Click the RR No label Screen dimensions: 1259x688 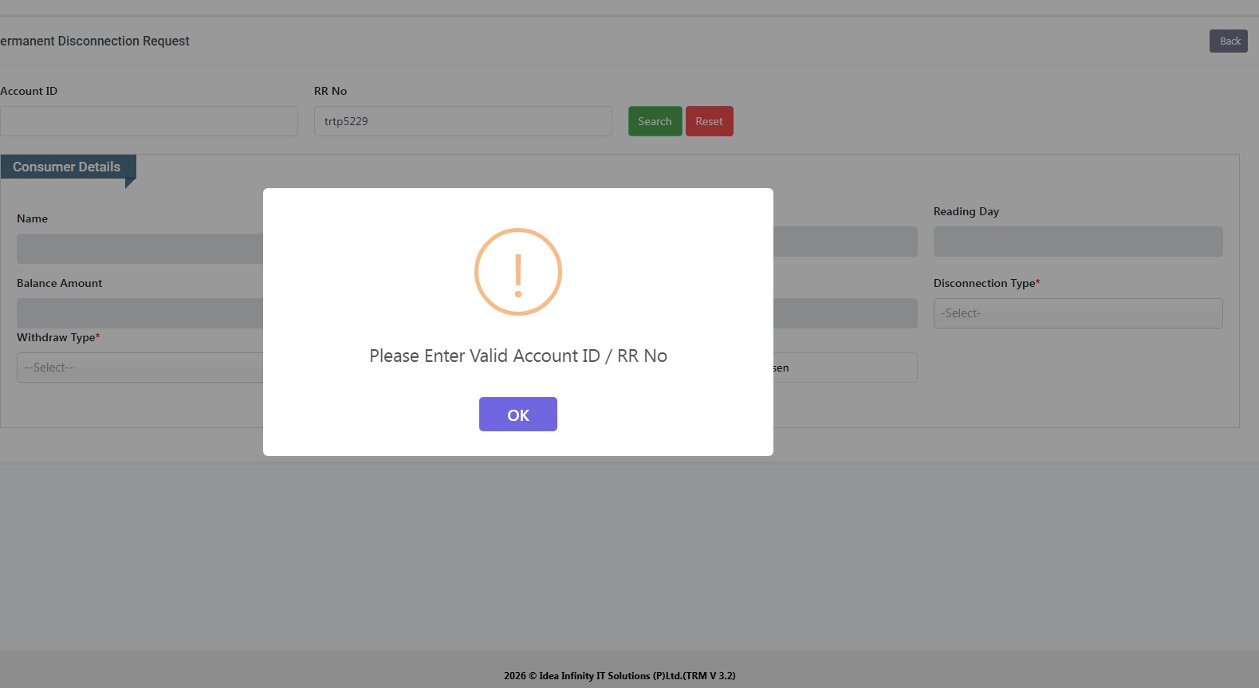click(330, 91)
